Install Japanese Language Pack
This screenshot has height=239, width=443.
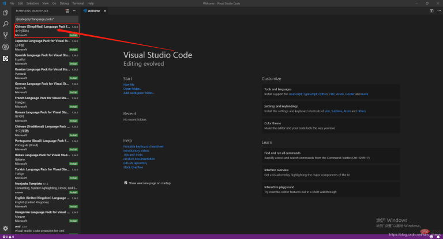tap(73, 50)
